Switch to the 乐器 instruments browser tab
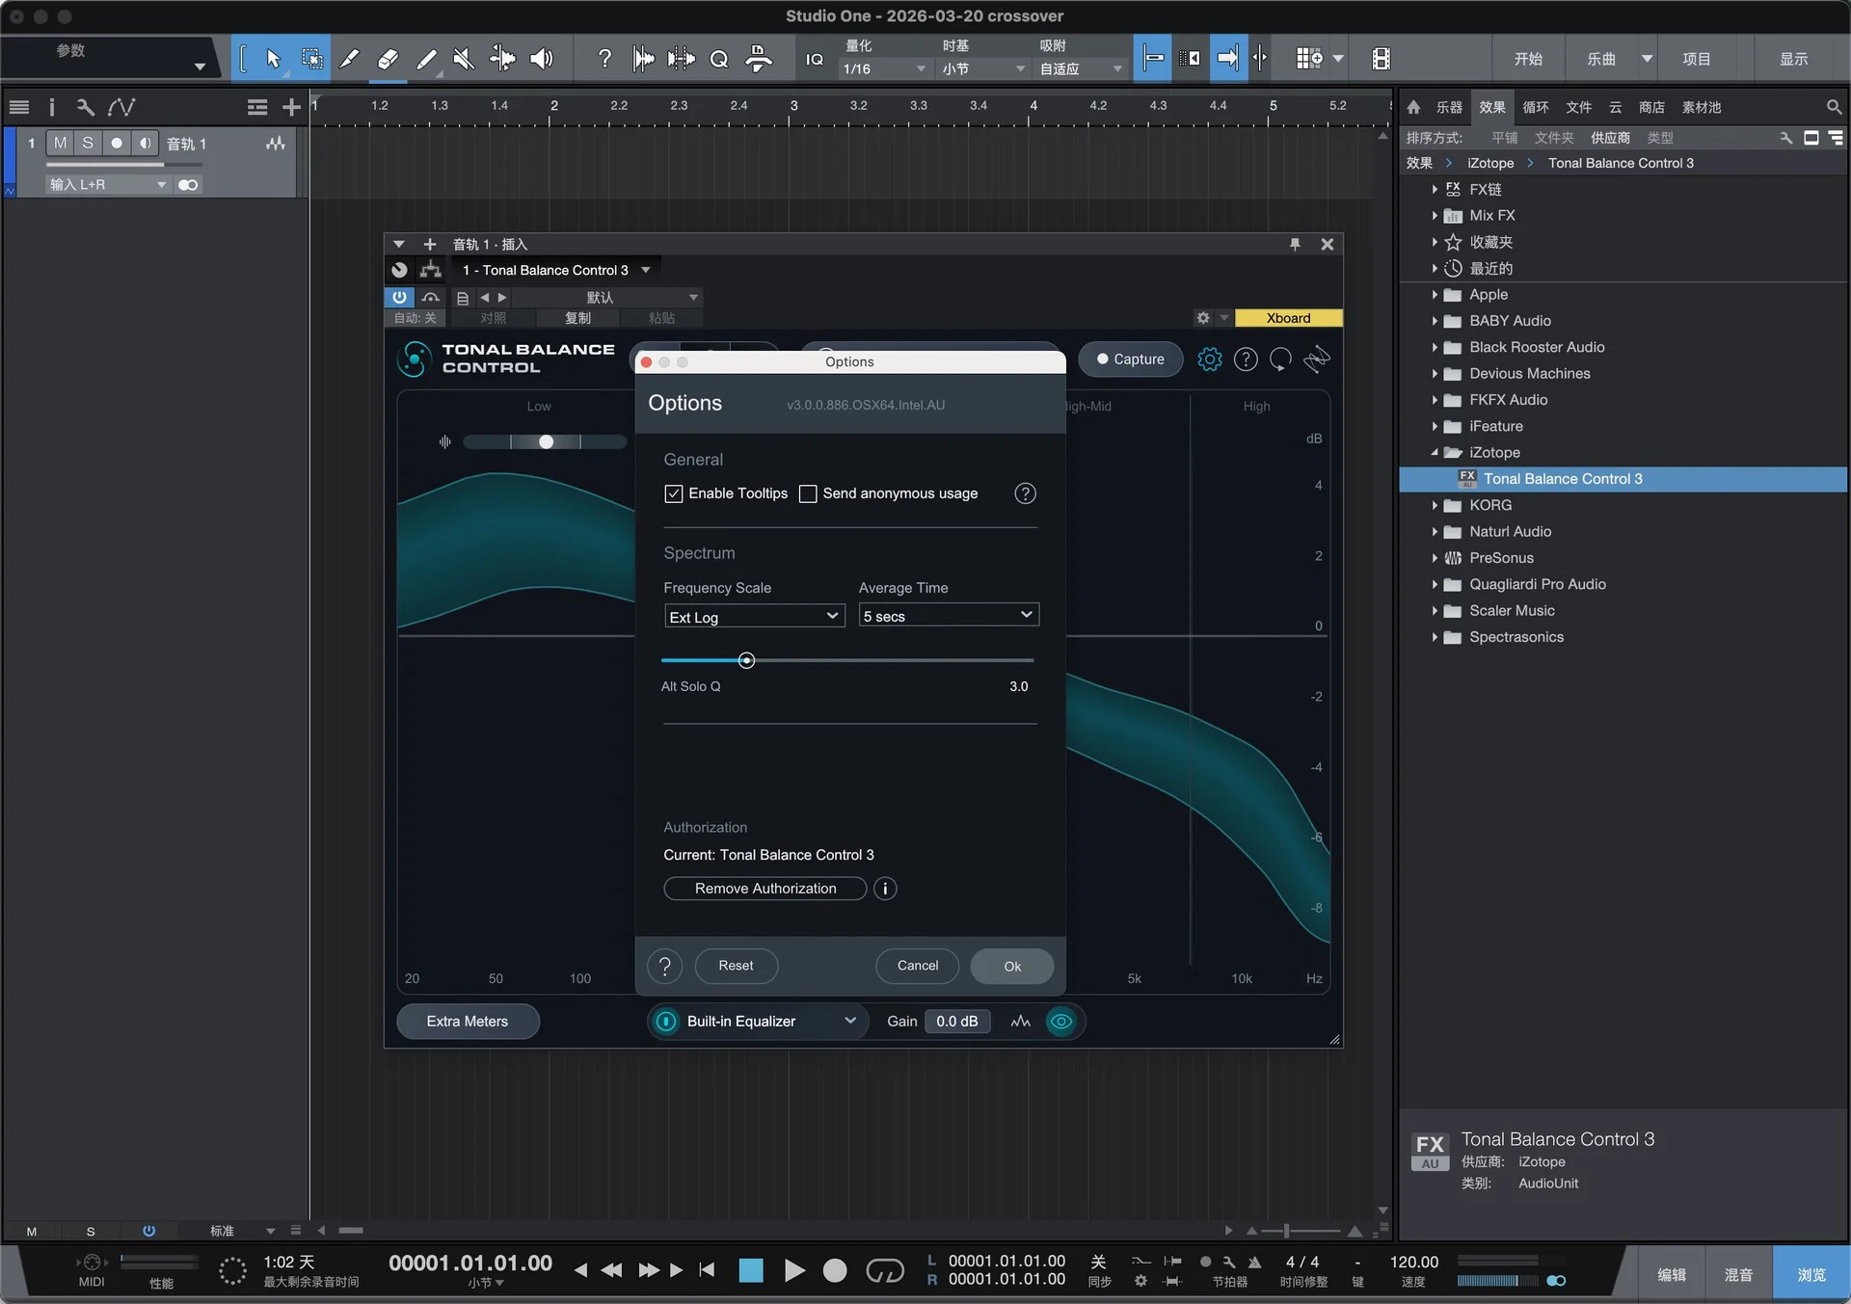1851x1304 pixels. point(1448,107)
